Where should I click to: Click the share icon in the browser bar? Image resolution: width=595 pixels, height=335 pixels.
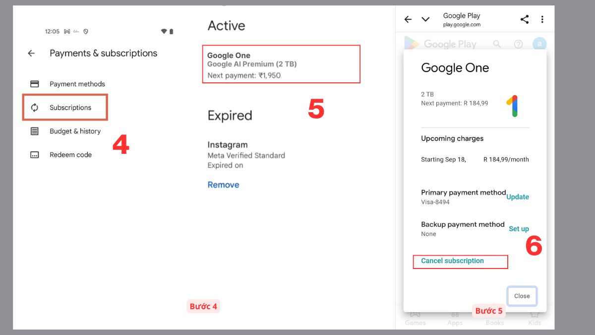tap(525, 19)
